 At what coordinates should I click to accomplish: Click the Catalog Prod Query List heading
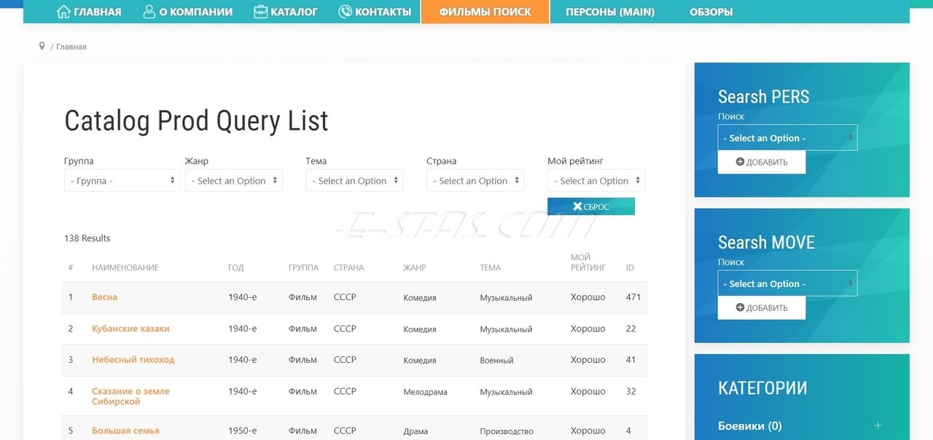pyautogui.click(x=196, y=120)
